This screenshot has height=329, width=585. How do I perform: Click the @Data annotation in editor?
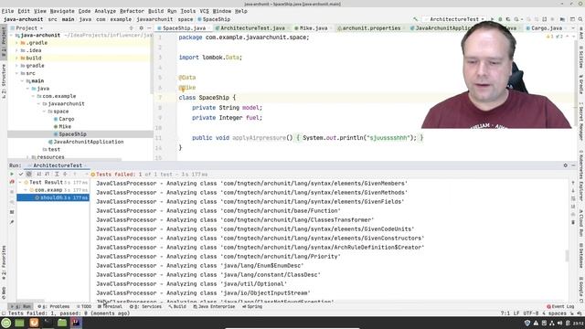186,77
